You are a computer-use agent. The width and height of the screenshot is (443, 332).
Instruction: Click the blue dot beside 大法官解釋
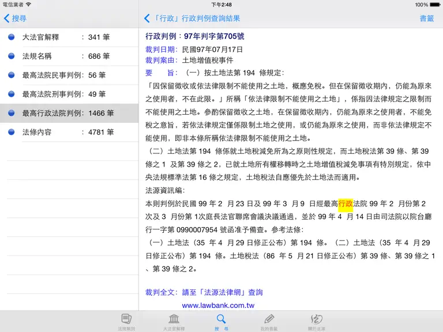(12, 37)
